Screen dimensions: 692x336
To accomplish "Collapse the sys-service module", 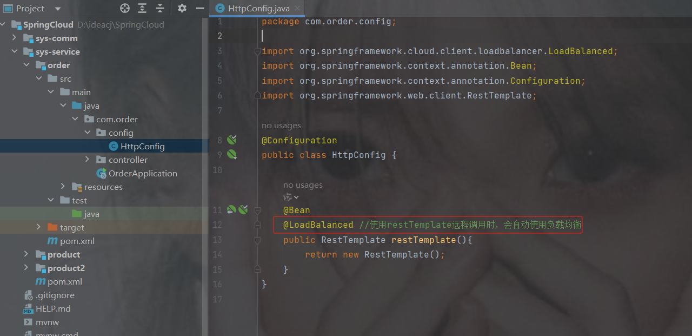I will tap(14, 52).
